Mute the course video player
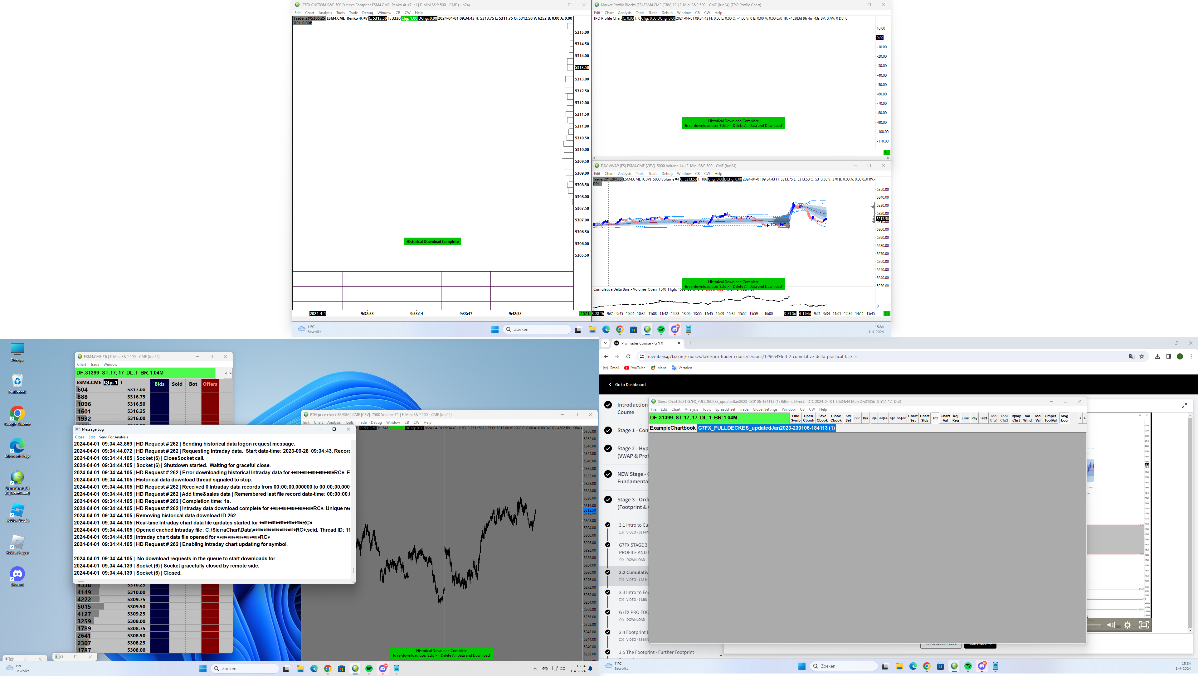 point(1111,625)
